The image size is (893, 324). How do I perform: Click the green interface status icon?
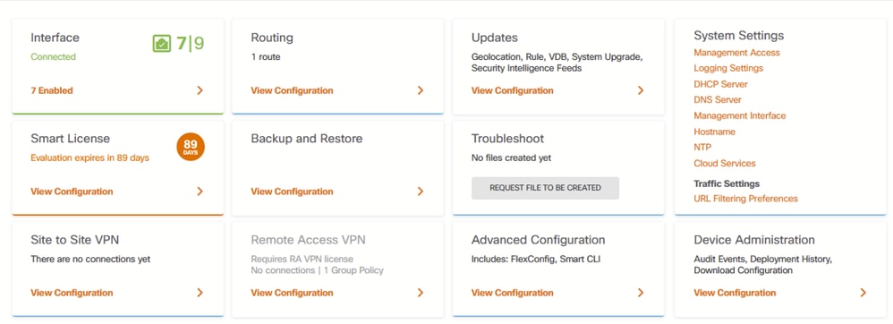click(162, 43)
